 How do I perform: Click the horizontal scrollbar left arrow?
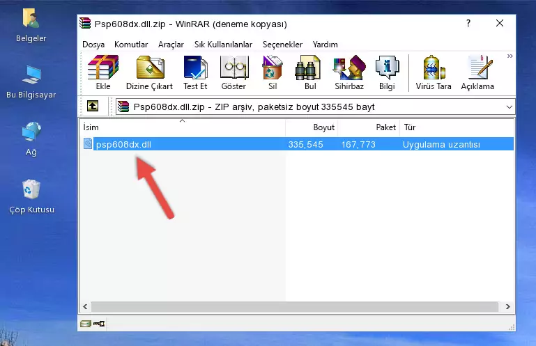[86, 306]
